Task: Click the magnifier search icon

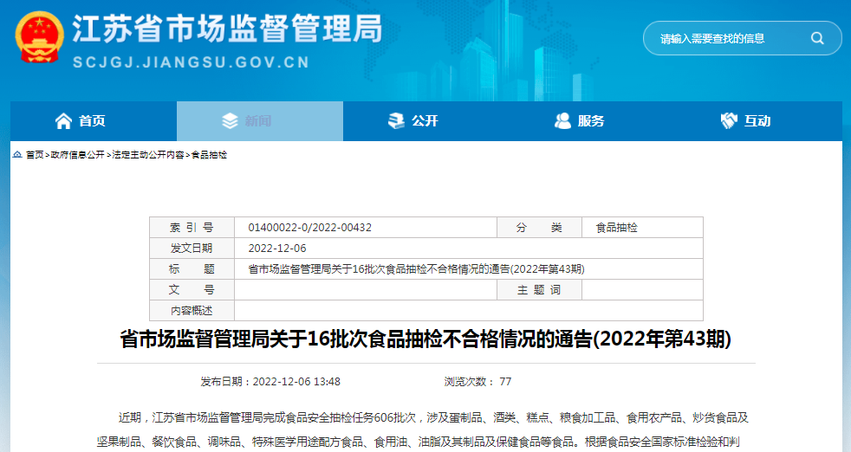Action: click(816, 38)
